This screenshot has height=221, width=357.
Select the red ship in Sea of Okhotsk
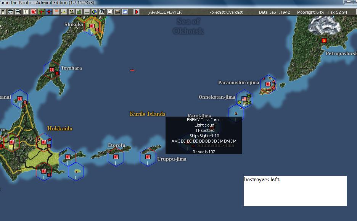(x=132, y=70)
